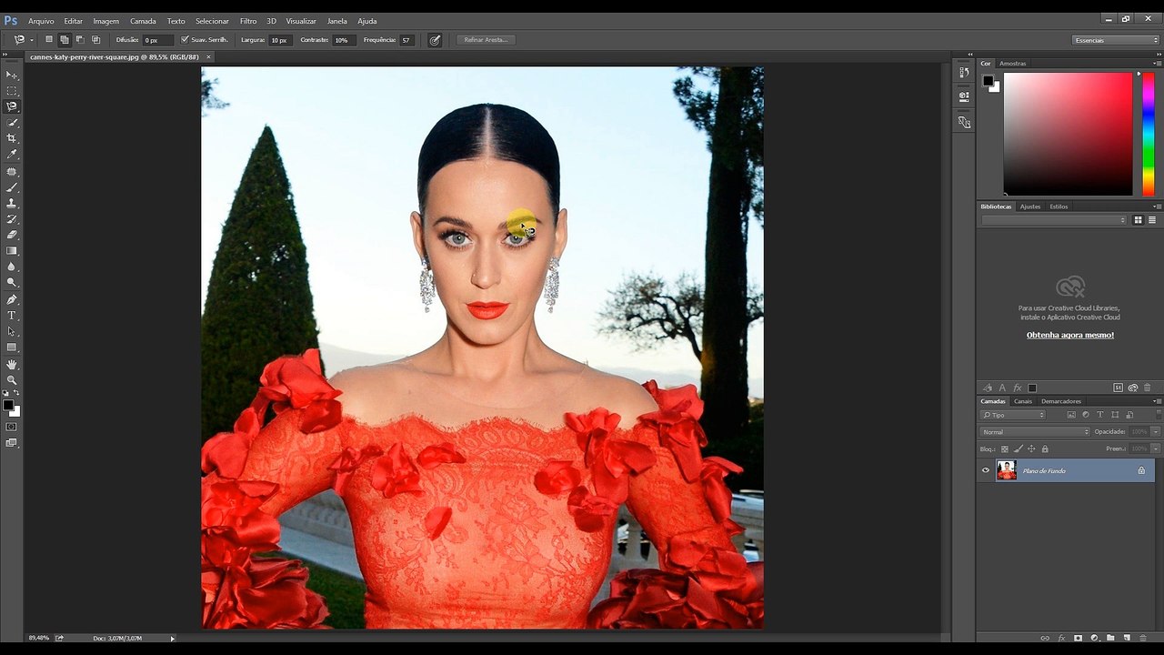The image size is (1164, 655).
Task: Select the Pen tool
Action: (x=12, y=299)
